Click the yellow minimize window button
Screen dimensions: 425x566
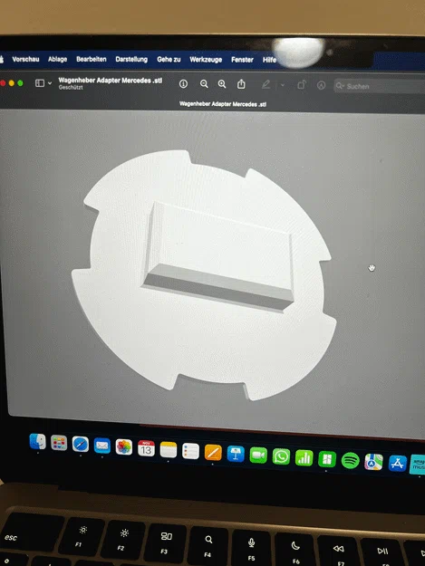(12, 83)
